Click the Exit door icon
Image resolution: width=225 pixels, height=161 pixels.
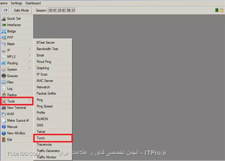[x=4, y=140]
